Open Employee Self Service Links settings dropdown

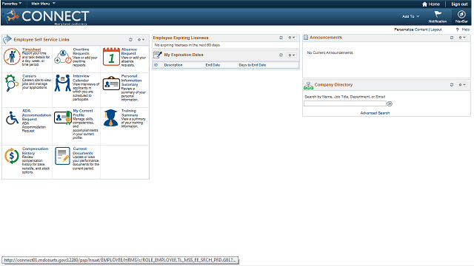pyautogui.click(x=141, y=39)
